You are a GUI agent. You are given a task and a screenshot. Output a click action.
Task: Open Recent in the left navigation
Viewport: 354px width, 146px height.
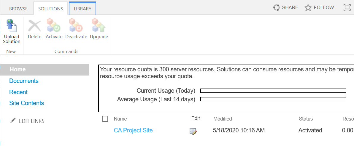tap(18, 92)
